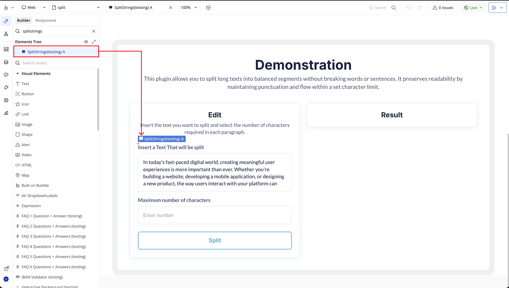
Task: Toggle Elements Tree visibility eye icon
Action: tap(86, 42)
